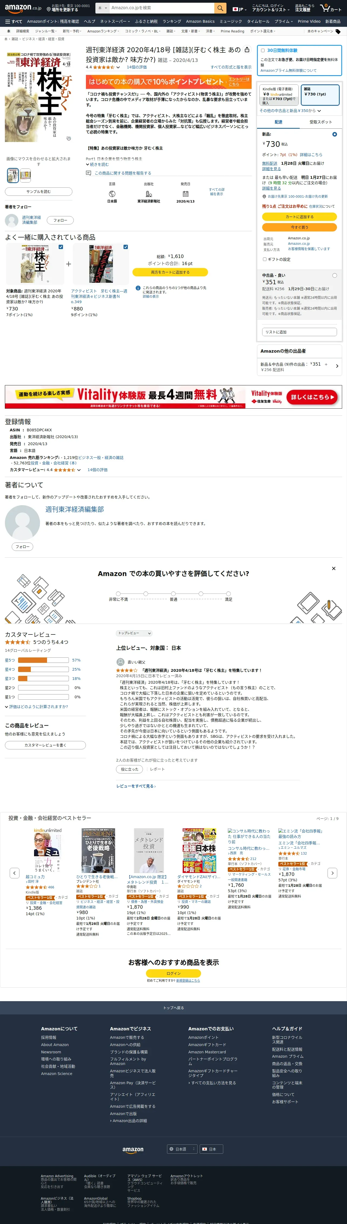
Task: Select the 新品 ¥730 radio option
Action: click(x=335, y=134)
